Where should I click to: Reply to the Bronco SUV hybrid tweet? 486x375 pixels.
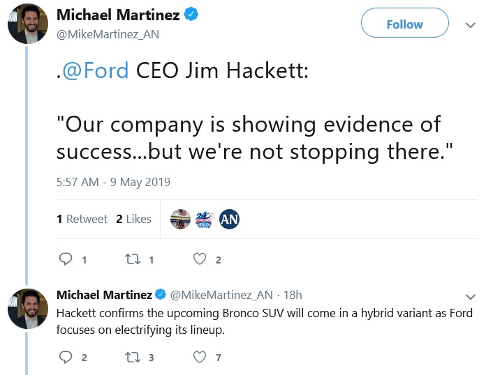(x=66, y=357)
